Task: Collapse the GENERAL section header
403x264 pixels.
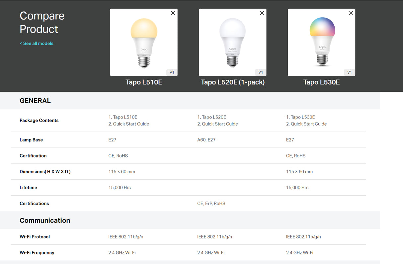Action: (35, 100)
